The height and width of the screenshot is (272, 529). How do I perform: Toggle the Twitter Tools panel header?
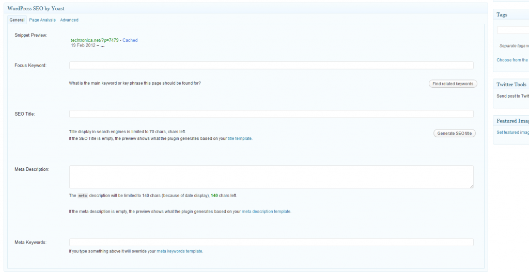click(511, 85)
